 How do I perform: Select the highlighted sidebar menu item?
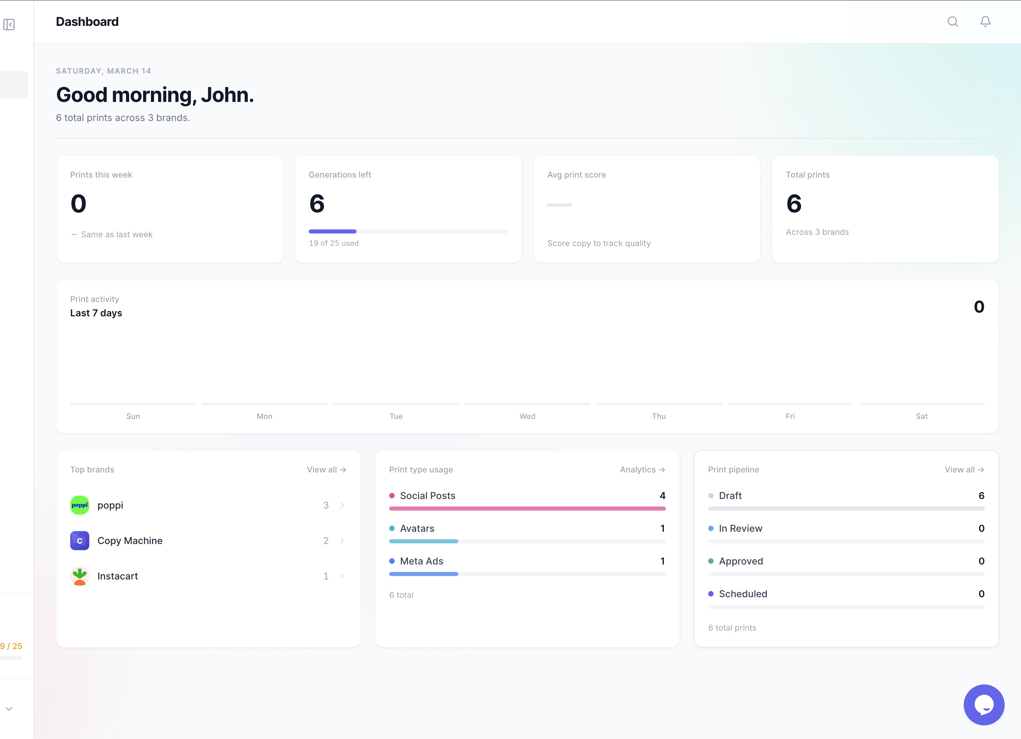tap(14, 85)
